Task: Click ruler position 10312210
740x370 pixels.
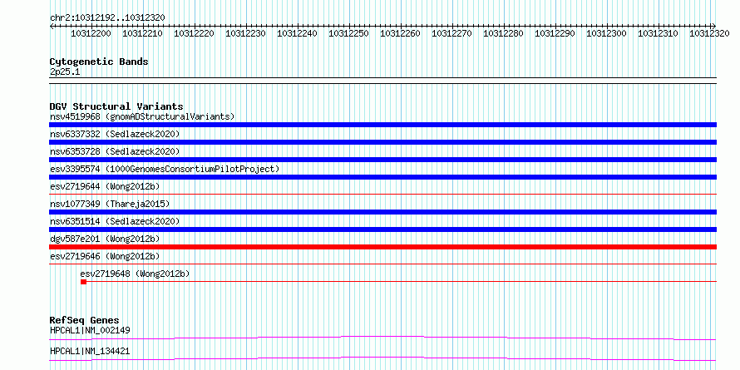Action: [142, 33]
